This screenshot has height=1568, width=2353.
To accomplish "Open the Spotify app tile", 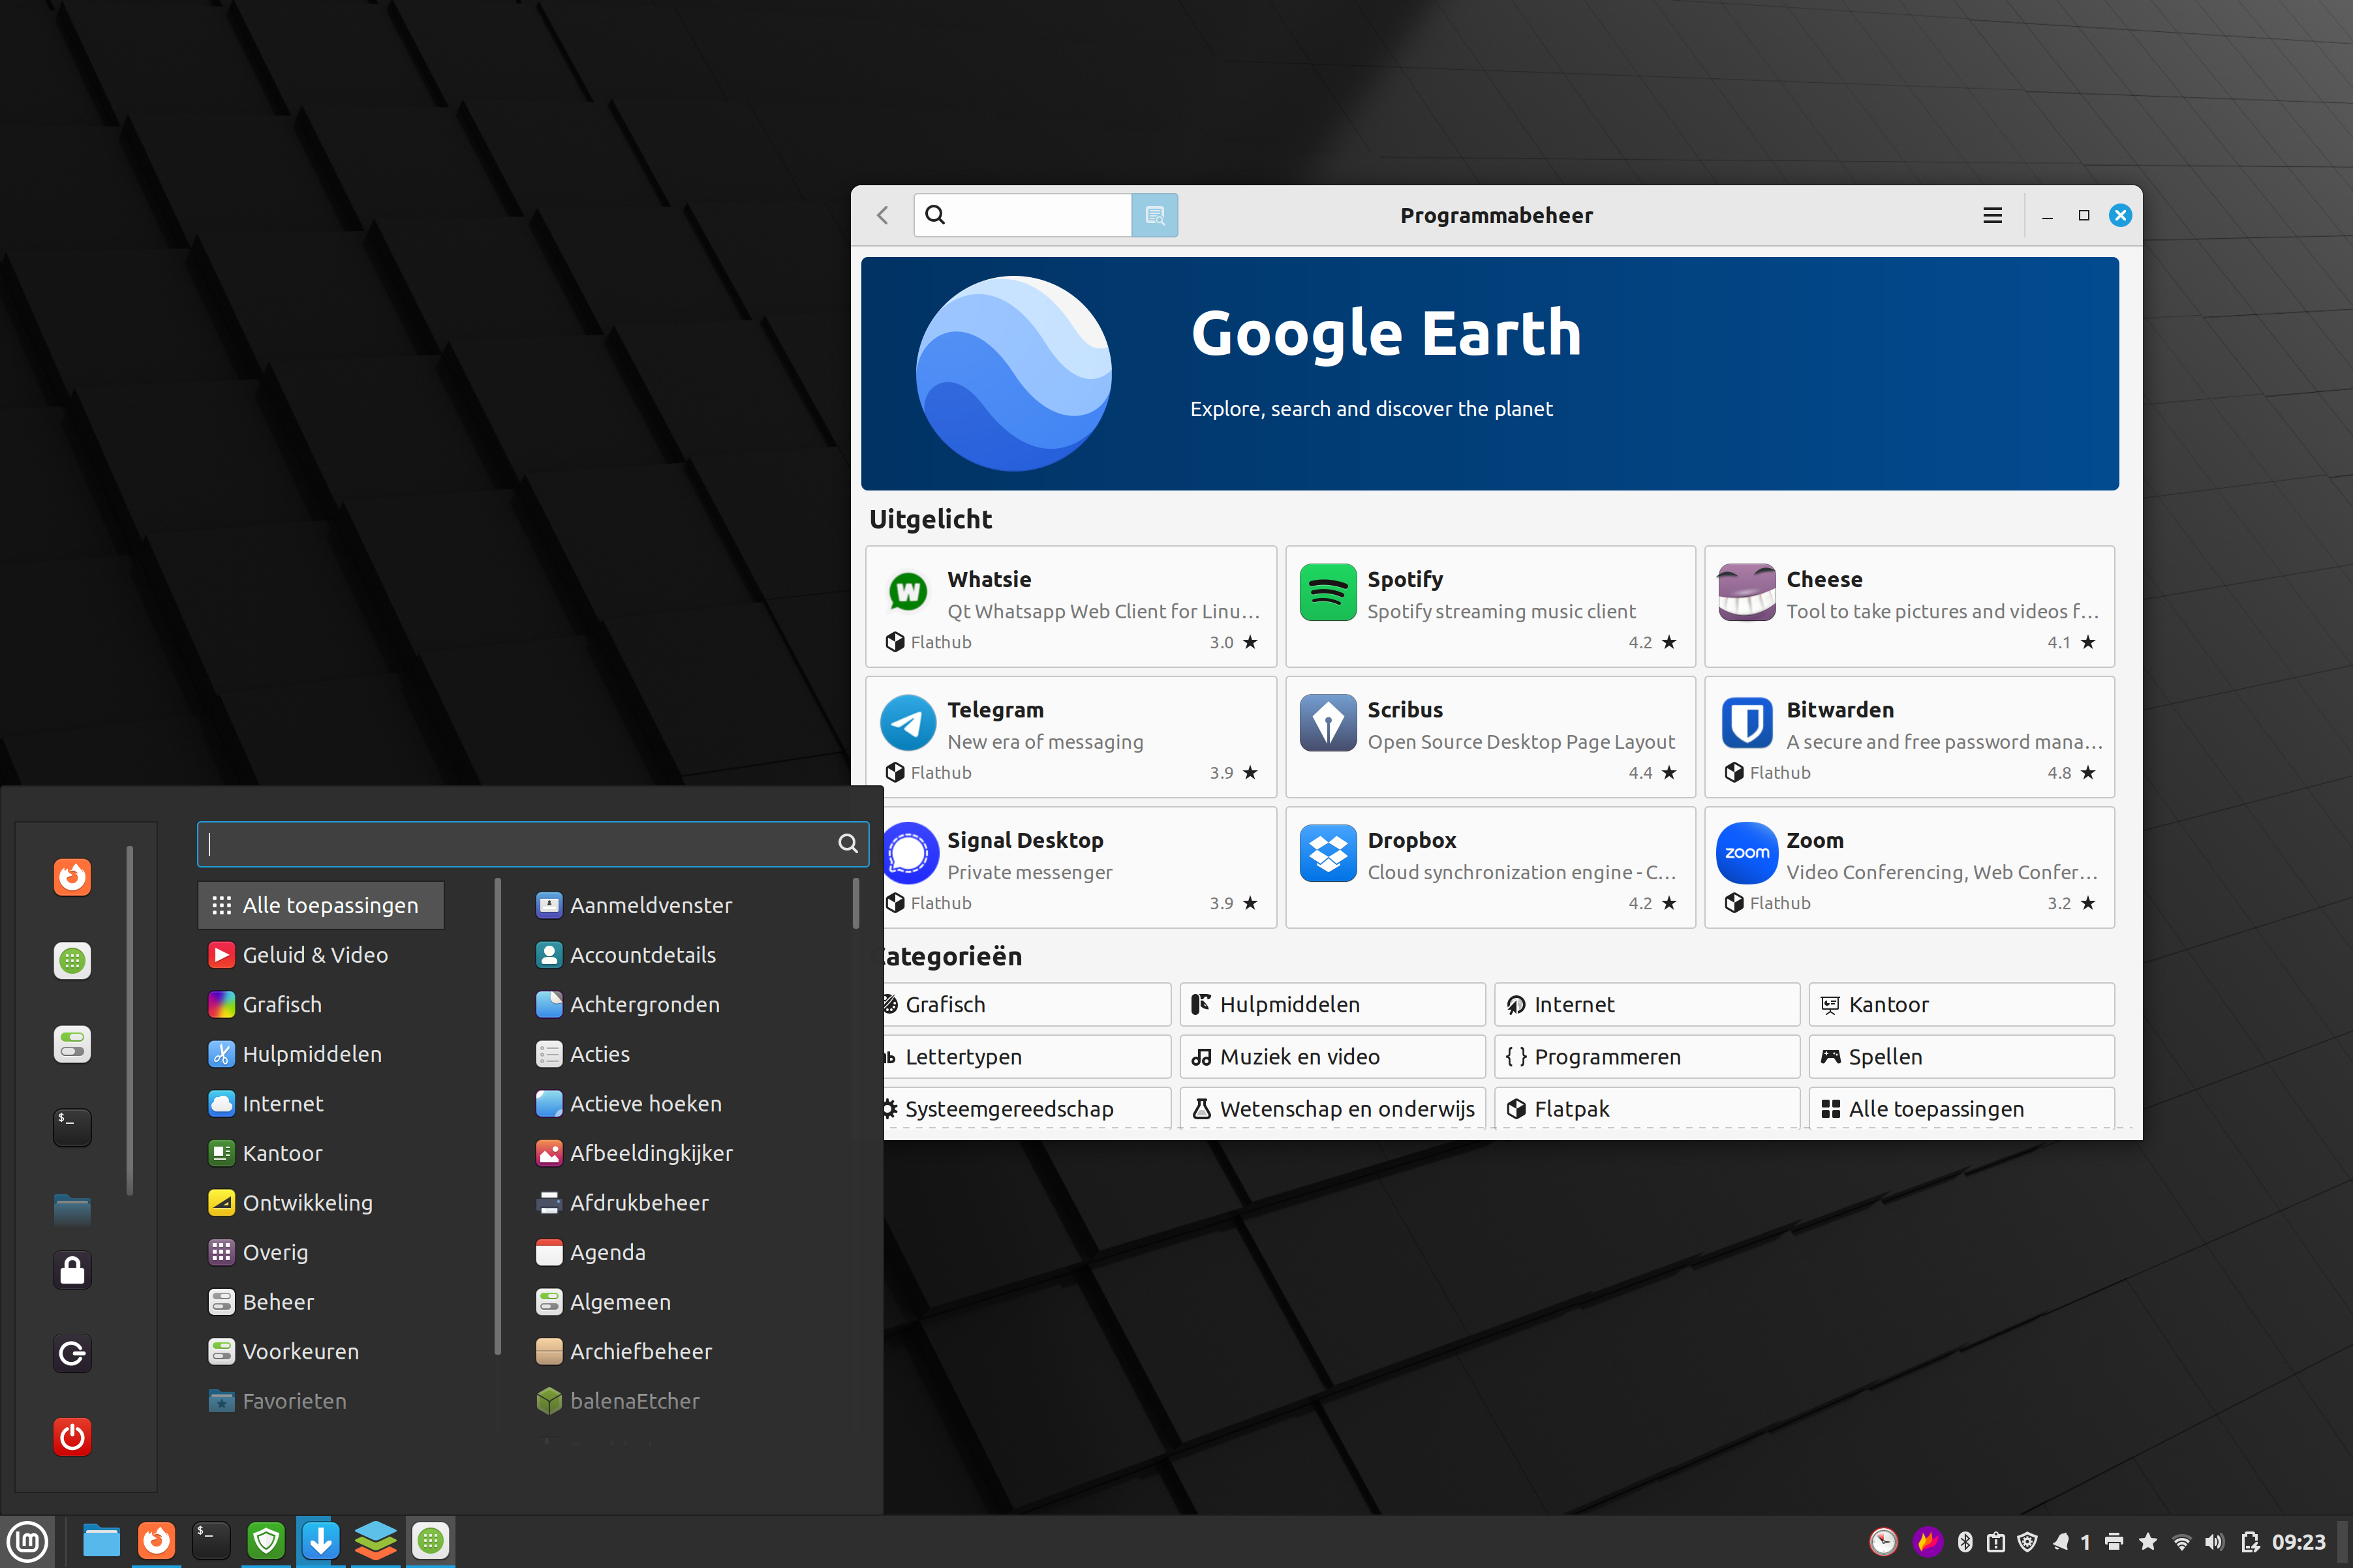I will pyautogui.click(x=1490, y=606).
